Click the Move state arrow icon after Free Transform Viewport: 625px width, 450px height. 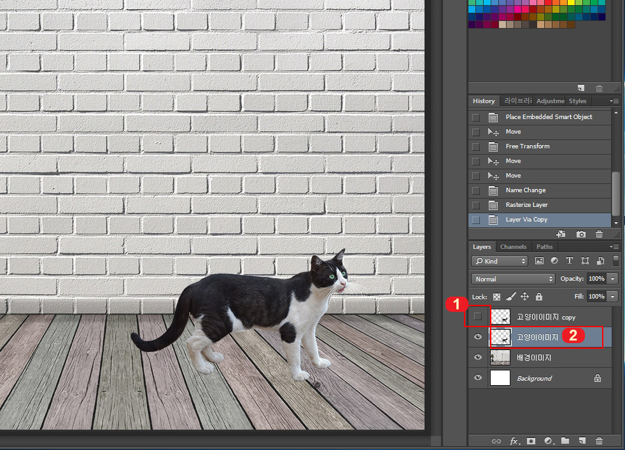coord(493,161)
